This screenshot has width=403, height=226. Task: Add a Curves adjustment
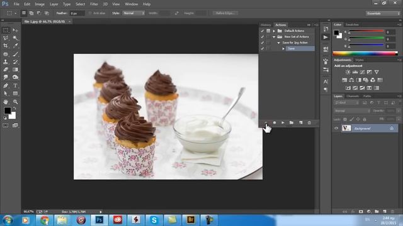pos(363,72)
